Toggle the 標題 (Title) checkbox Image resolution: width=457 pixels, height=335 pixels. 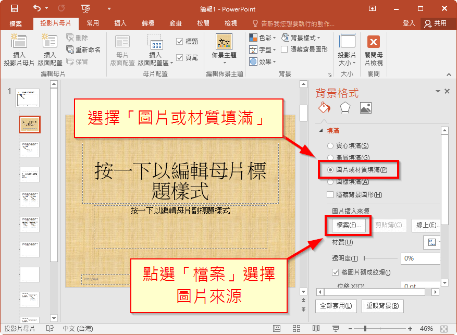tap(180, 41)
